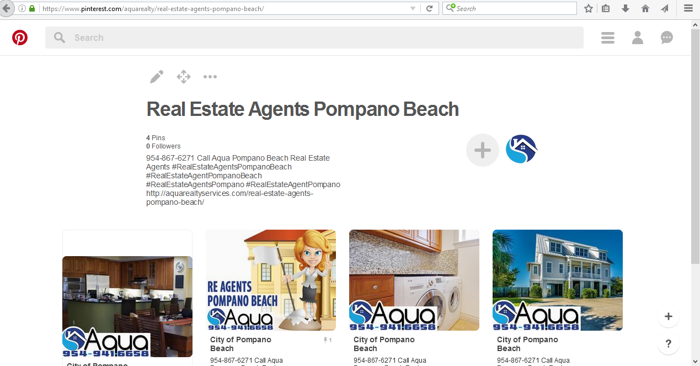Bookmark page with browser star icon
This screenshot has height=366, width=700.
click(x=589, y=8)
